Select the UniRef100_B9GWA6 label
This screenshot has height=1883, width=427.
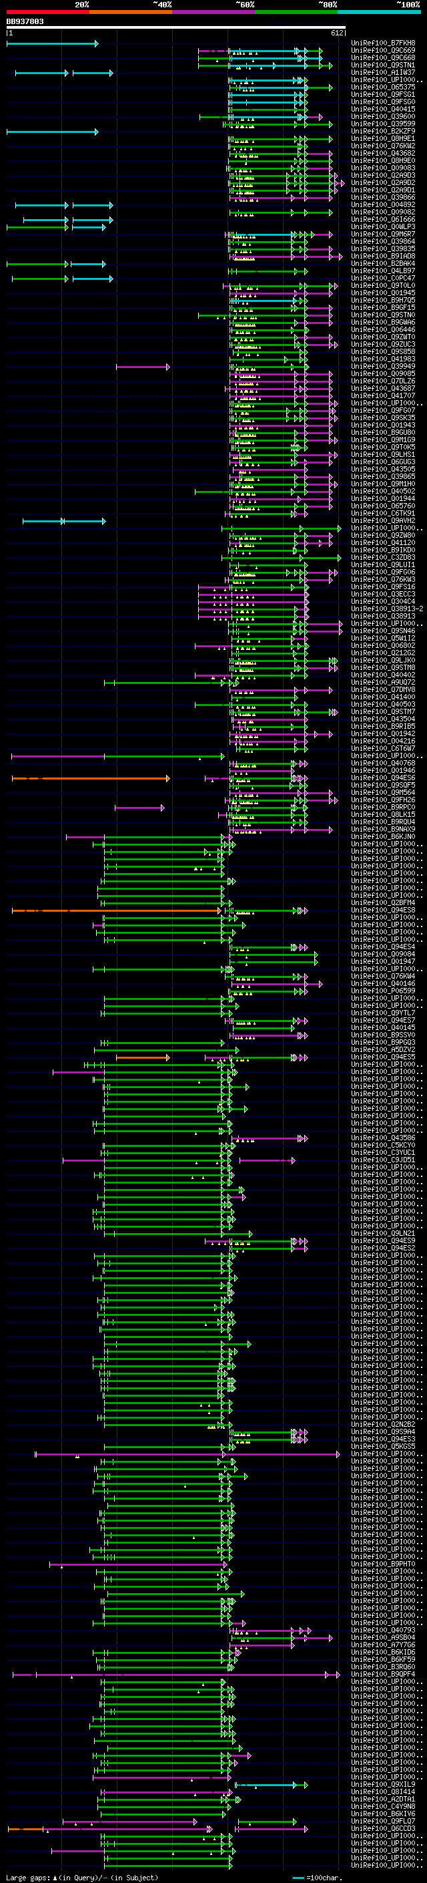click(x=383, y=323)
